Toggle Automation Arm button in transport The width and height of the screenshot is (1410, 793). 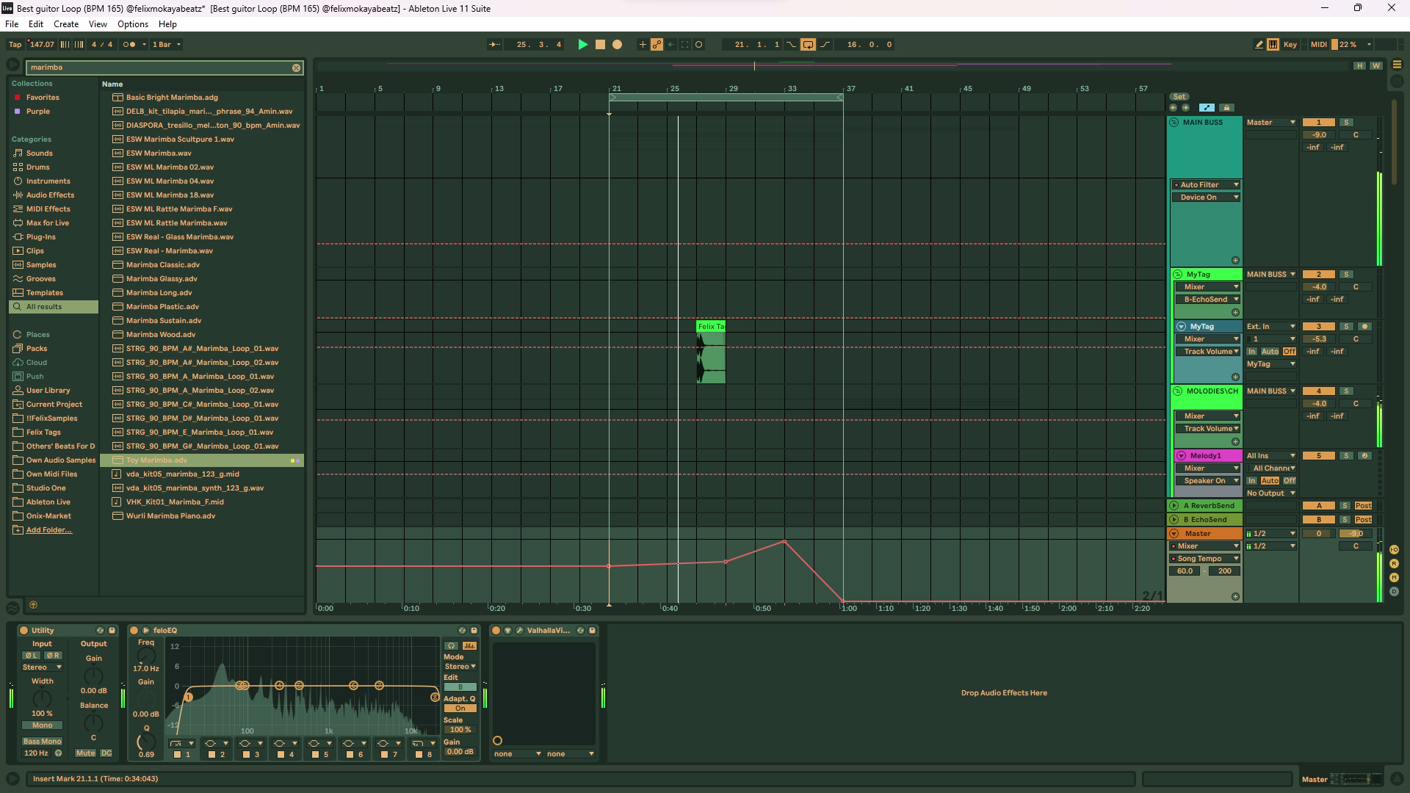657,45
